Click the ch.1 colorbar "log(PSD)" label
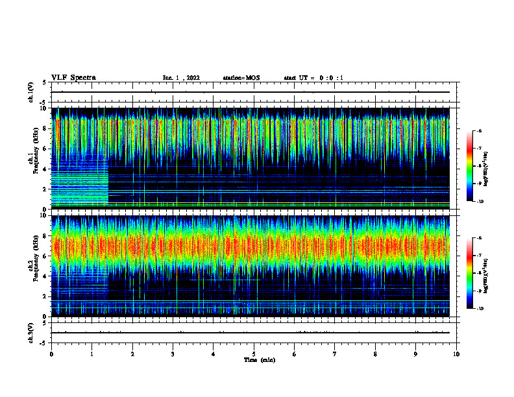This screenshot has height=397, width=514. pos(486,169)
